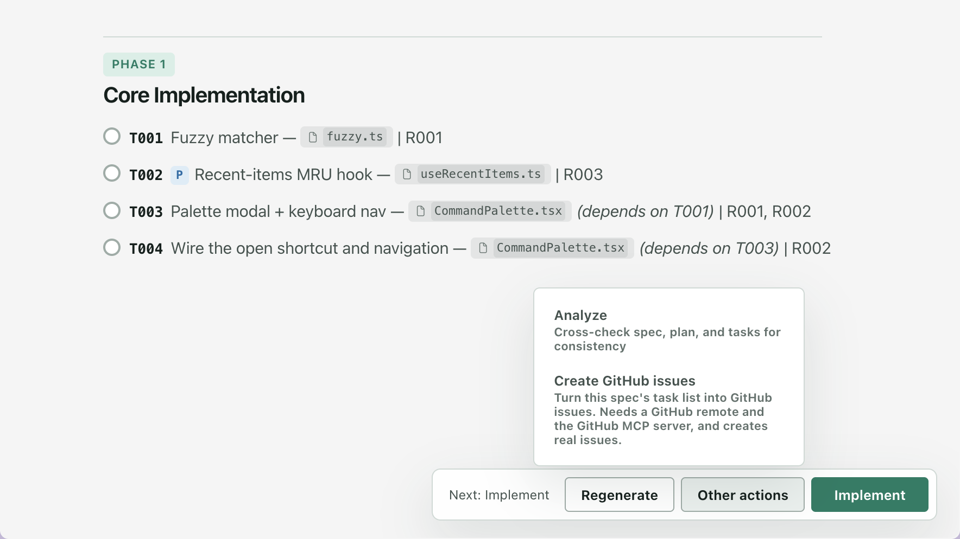Click the R003 requirement reference on T002
Viewport: 960px width, 539px height.
[583, 175]
